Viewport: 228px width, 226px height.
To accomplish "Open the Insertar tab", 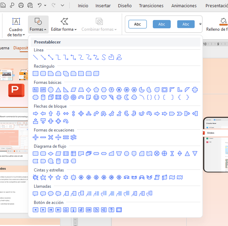I will (103, 6).
